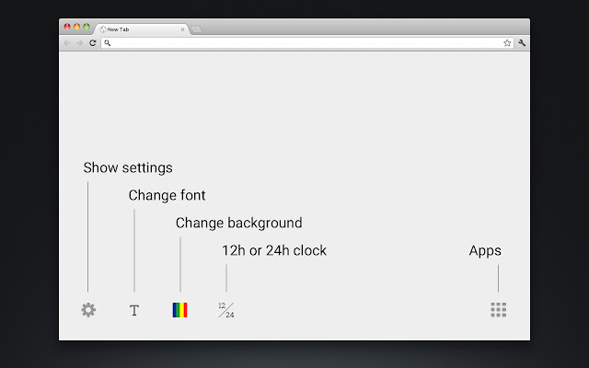589x368 pixels.
Task: Bookmark this page with the star icon
Action: (x=507, y=43)
